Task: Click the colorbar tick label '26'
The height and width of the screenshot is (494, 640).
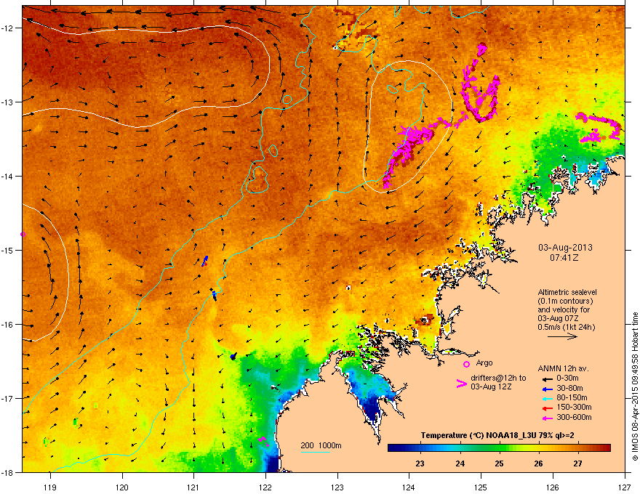Action: [x=538, y=463]
